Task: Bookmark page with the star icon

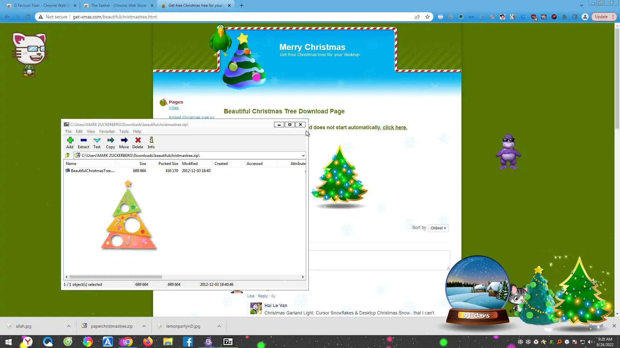Action: point(428,17)
